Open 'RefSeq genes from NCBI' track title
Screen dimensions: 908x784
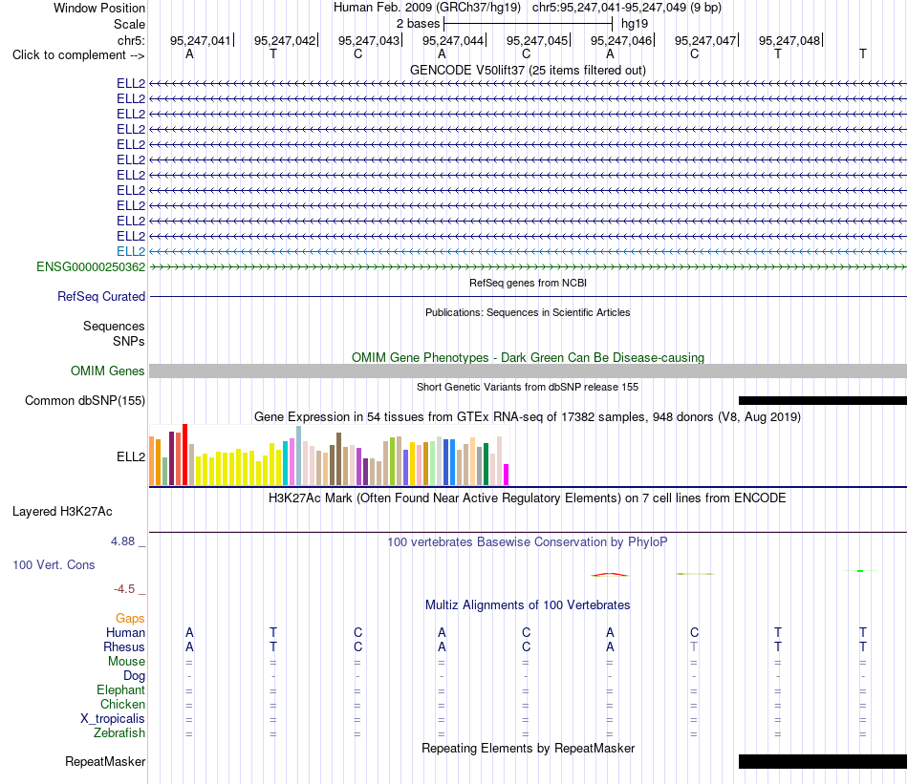[528, 283]
